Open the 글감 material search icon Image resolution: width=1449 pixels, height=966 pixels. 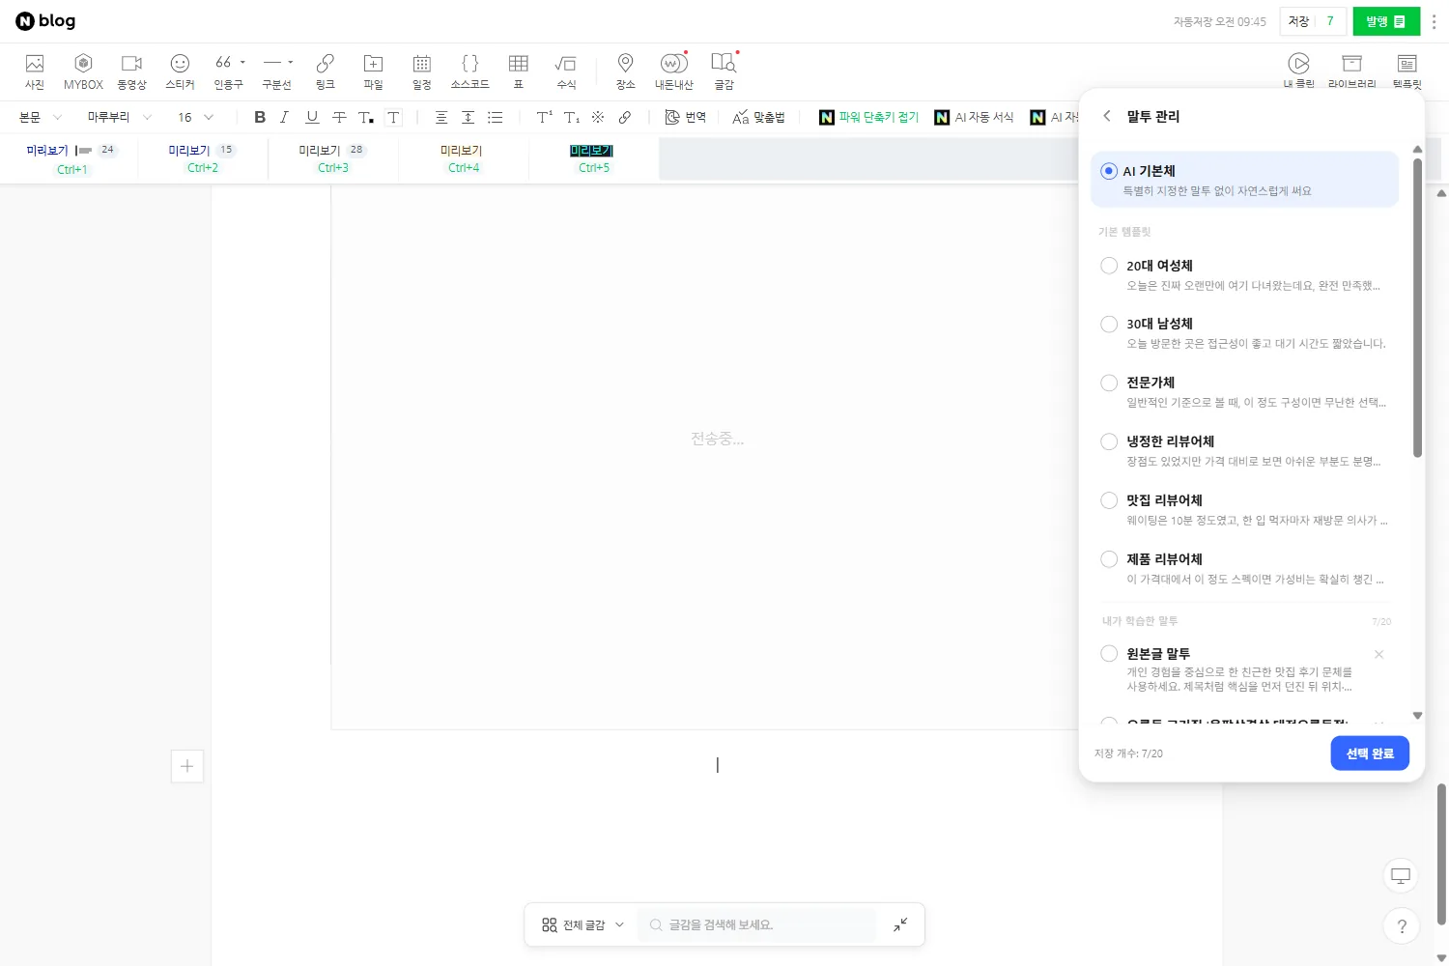coord(724,71)
